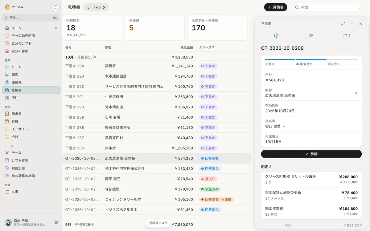The width and height of the screenshot is (370, 231).
Task: Click the 見積書294件 count pill
Action: pyautogui.click(x=158, y=223)
